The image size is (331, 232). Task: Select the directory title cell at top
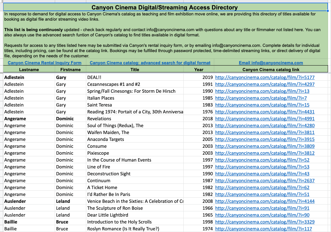(165, 8)
